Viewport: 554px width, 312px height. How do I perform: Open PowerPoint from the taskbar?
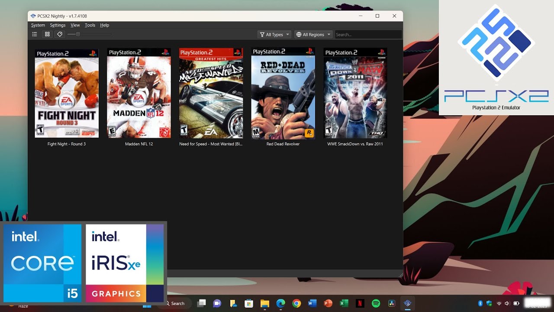(x=328, y=303)
